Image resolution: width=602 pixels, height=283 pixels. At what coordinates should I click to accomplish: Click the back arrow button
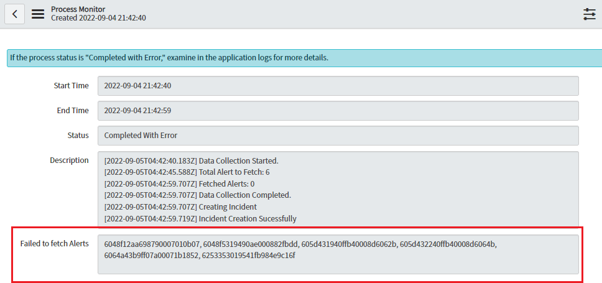pyautogui.click(x=15, y=14)
